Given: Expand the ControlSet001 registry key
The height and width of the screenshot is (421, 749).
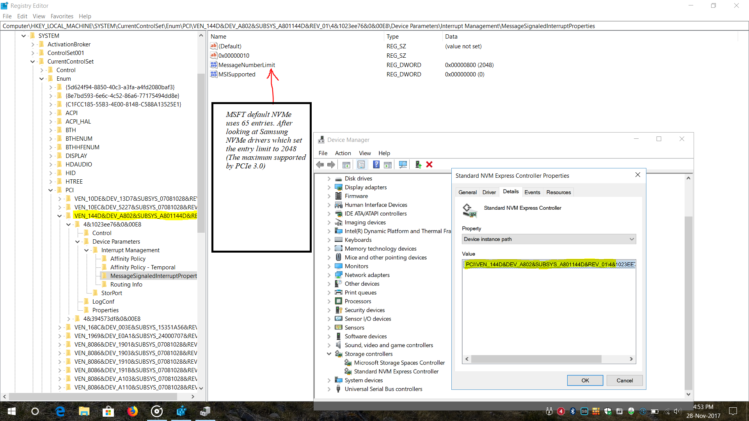Looking at the screenshot, I should coord(33,53).
